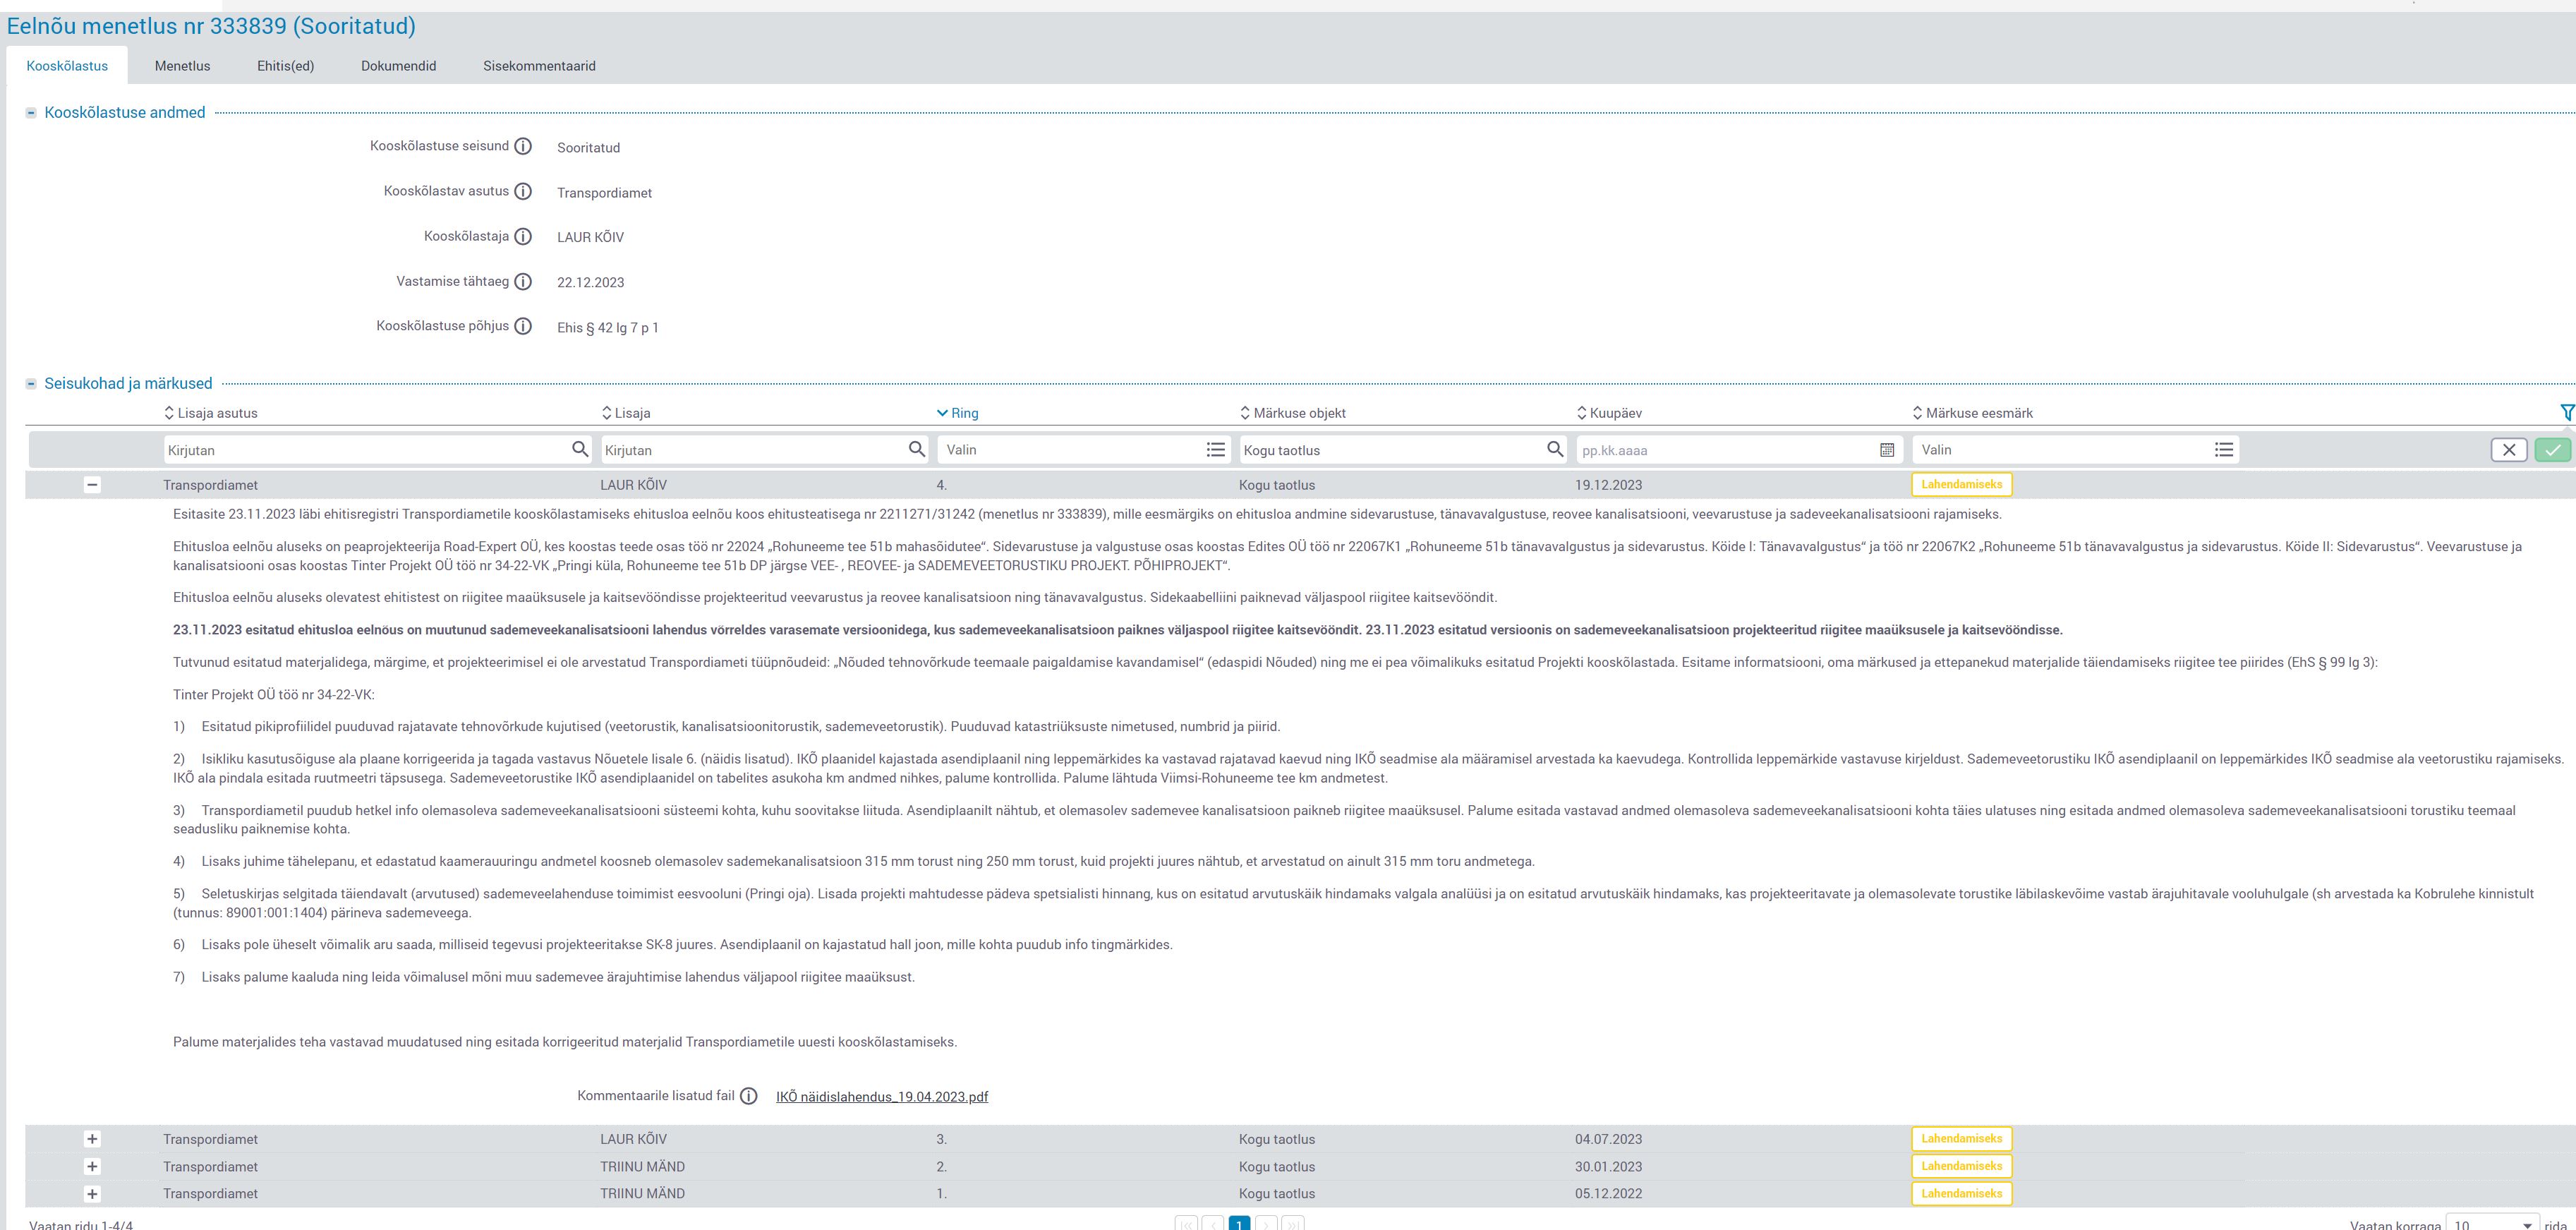2576x1230 pixels.
Task: Click the page heading Eelnõu menetlus nr 333839
Action: pyautogui.click(x=211, y=26)
